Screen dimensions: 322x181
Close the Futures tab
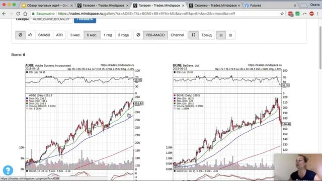pyautogui.click(x=295, y=6)
